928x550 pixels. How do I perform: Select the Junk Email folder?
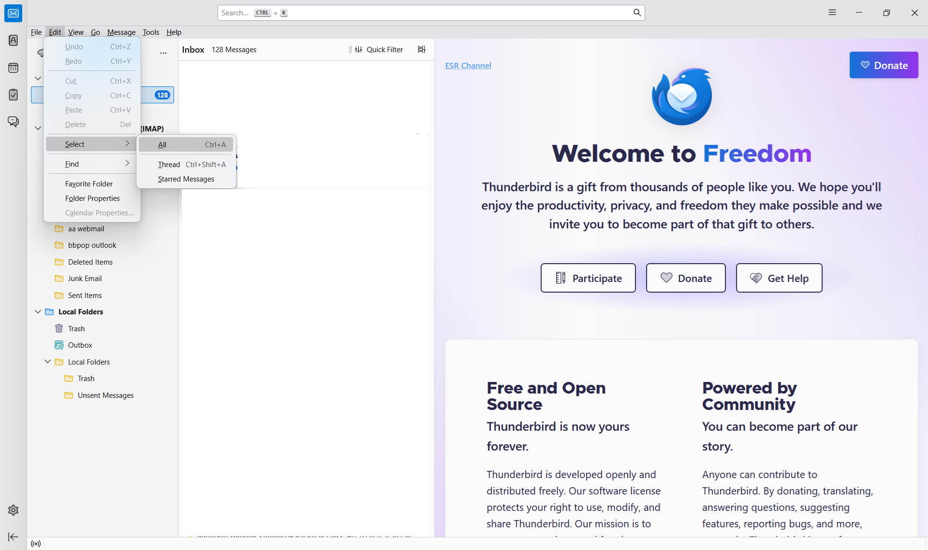85,279
